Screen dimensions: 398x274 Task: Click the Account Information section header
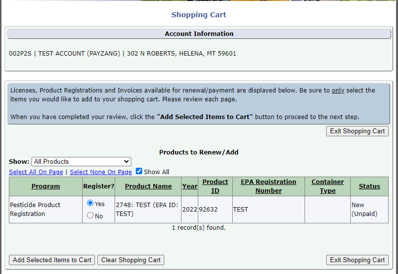199,34
